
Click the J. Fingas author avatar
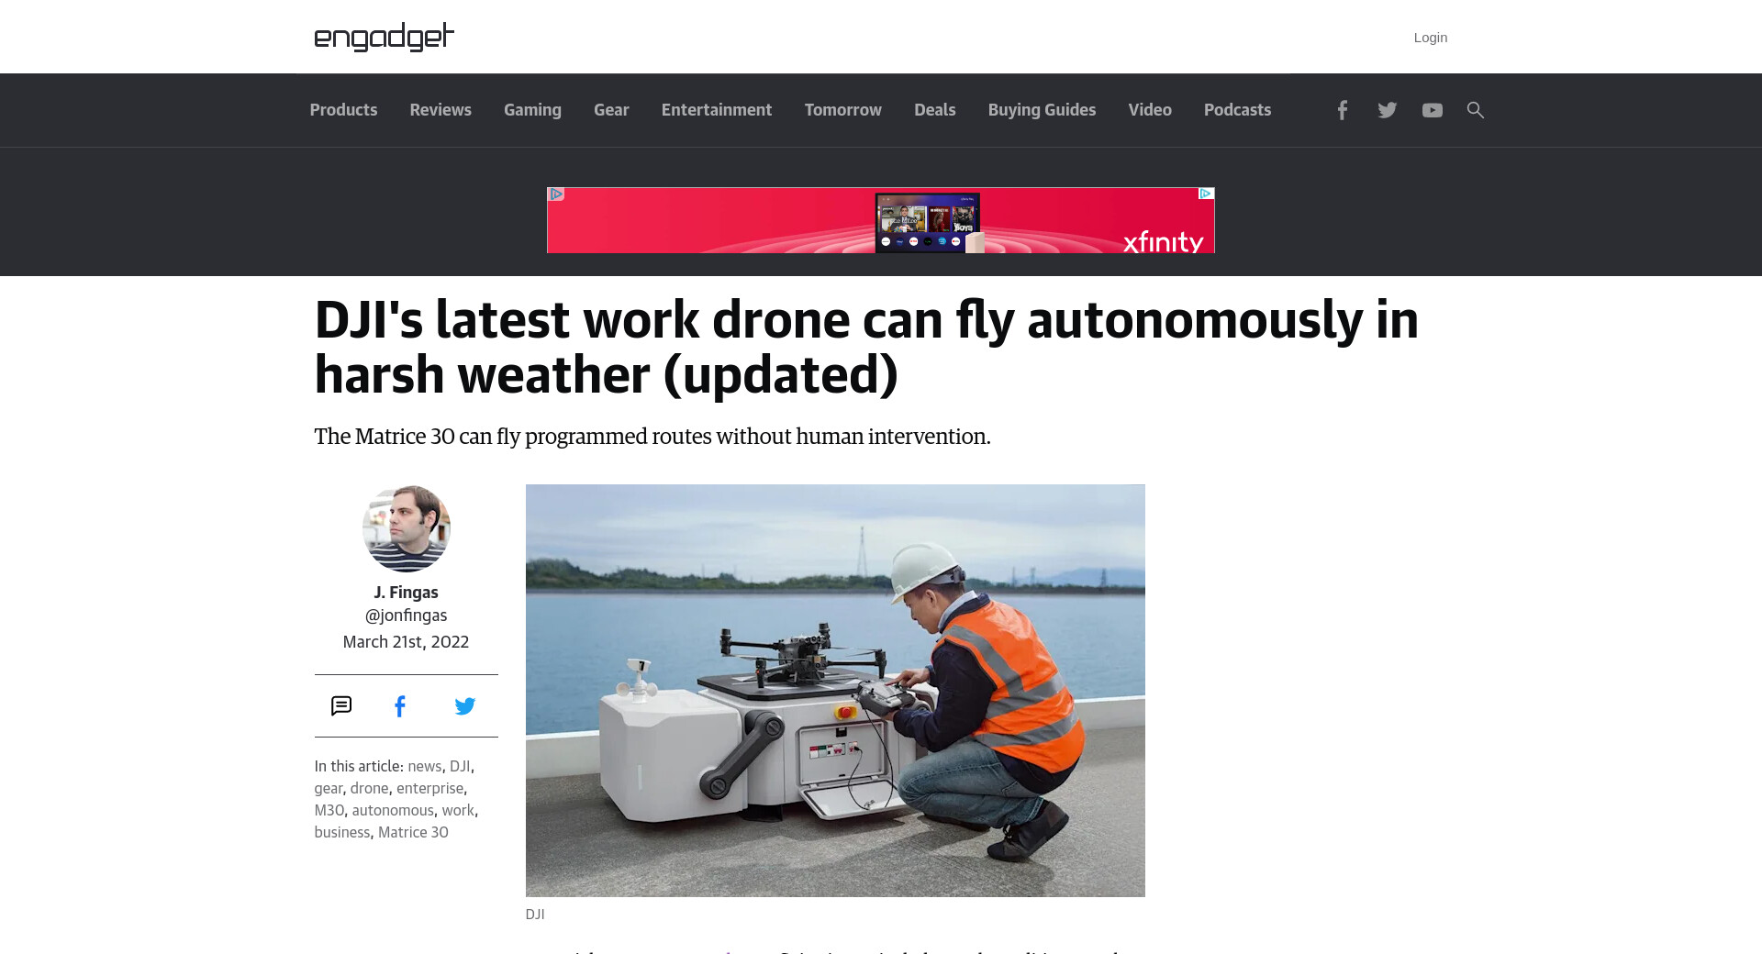click(x=406, y=528)
